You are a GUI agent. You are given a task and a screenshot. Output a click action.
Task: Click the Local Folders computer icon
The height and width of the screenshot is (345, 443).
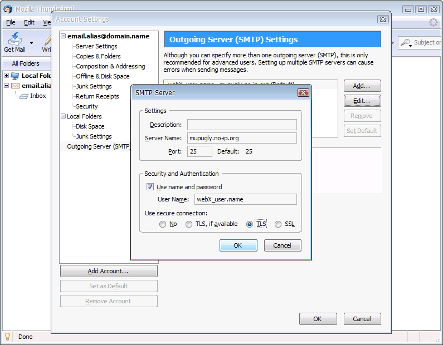[15, 76]
